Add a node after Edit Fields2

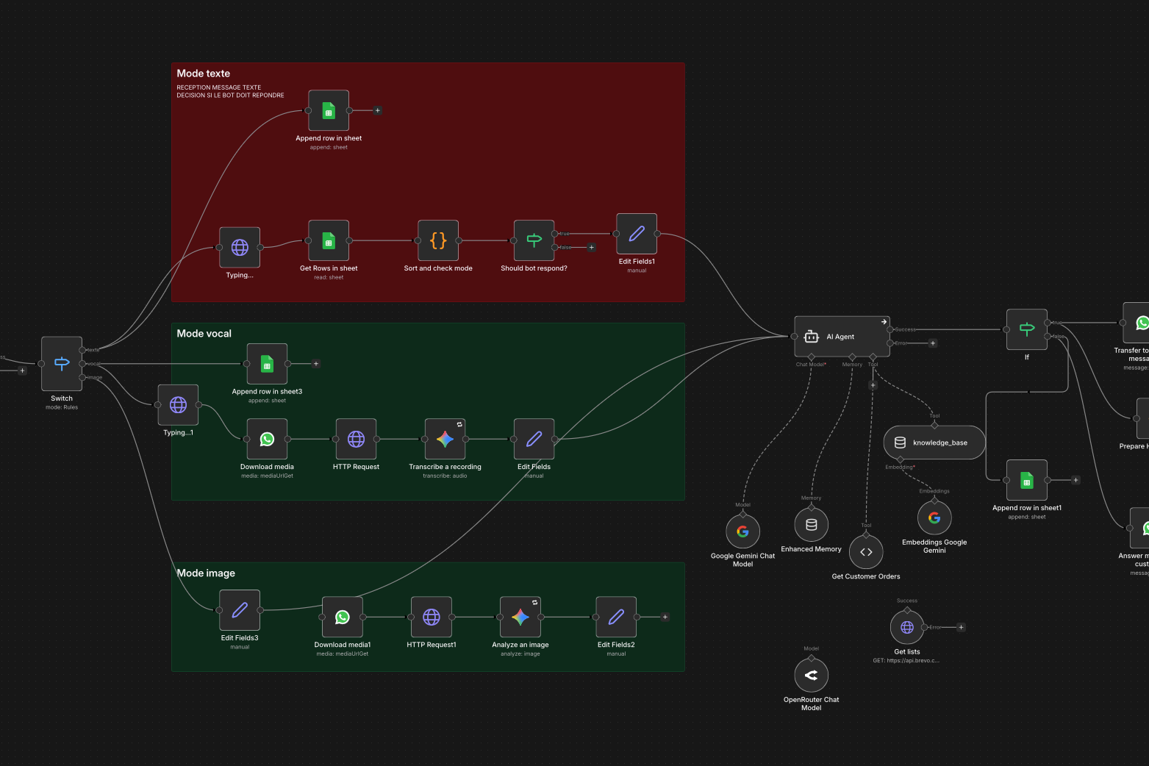point(665,617)
